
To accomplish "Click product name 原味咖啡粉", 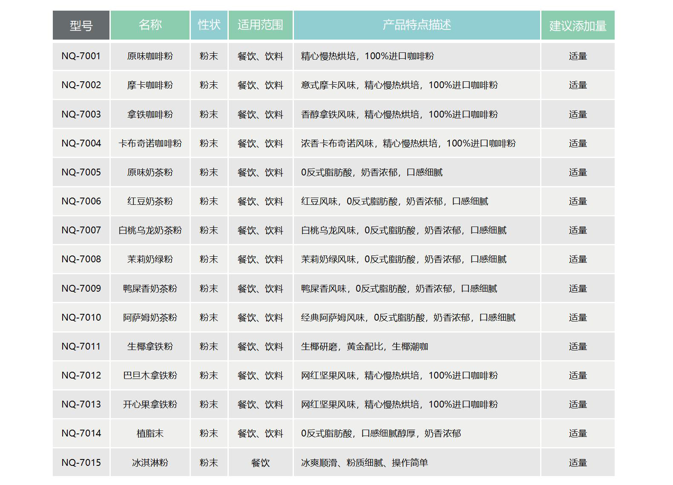I will click(x=150, y=56).
